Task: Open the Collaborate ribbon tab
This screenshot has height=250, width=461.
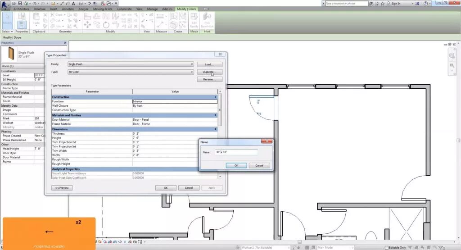Action: (x=124, y=9)
